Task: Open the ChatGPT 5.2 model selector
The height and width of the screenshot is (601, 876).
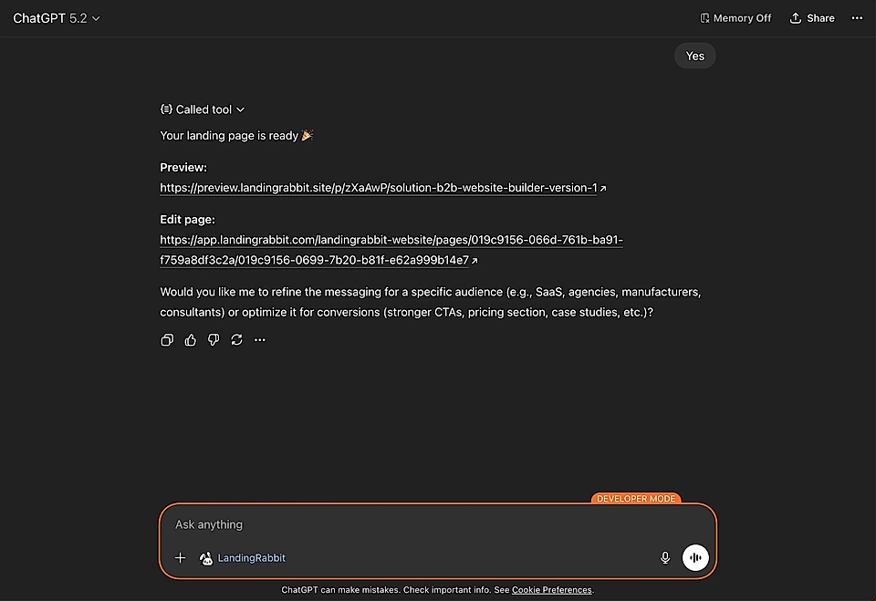Action: (x=57, y=17)
